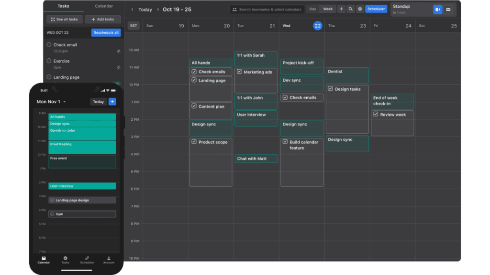The width and height of the screenshot is (490, 275).
Task: Switch to Day view
Action: pyautogui.click(x=312, y=9)
